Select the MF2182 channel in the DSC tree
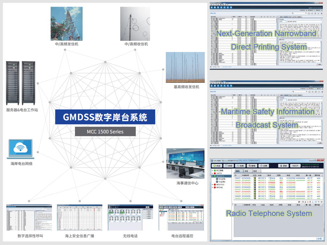The image size is (327, 245). click(218, 188)
